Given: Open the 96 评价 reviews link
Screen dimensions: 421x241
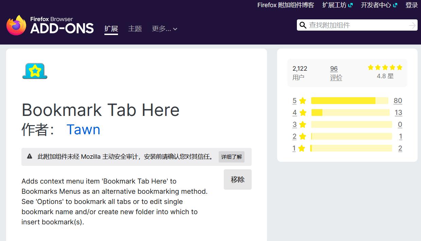Looking at the screenshot, I should 336,73.
